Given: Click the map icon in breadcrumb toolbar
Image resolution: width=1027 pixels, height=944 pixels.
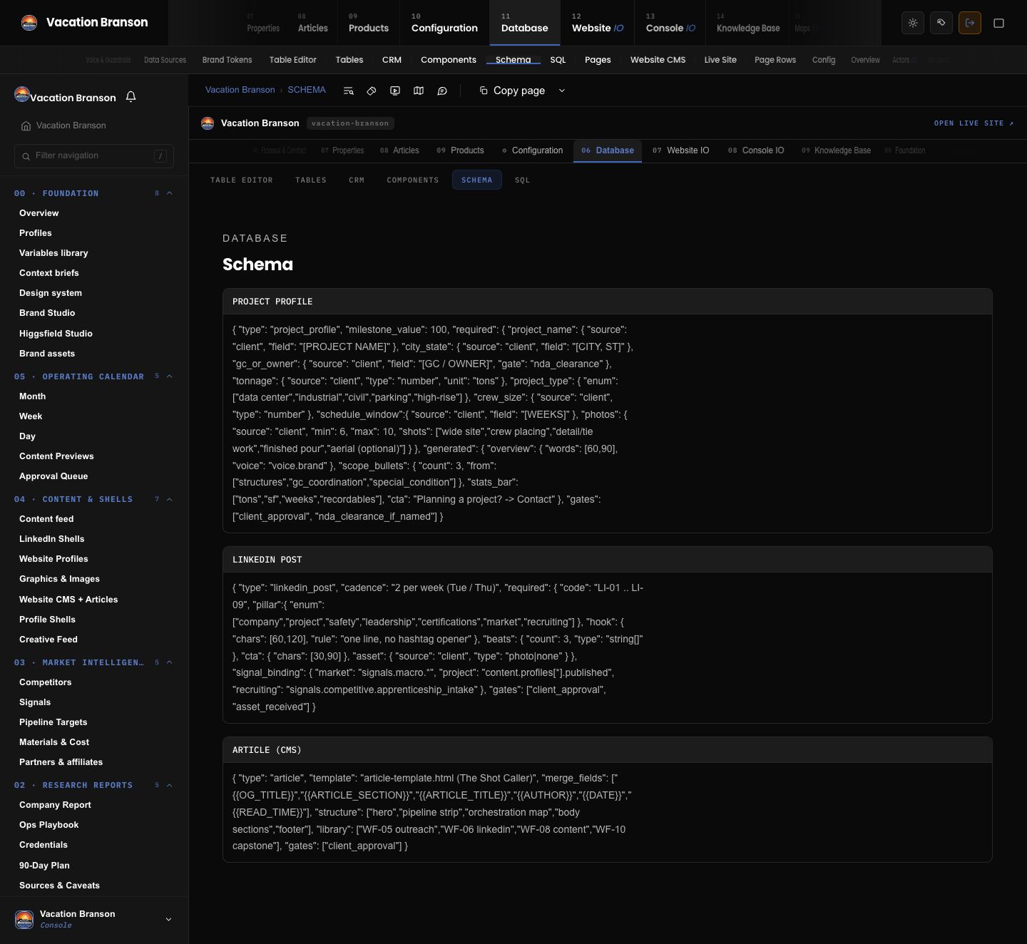Looking at the screenshot, I should point(419,91).
